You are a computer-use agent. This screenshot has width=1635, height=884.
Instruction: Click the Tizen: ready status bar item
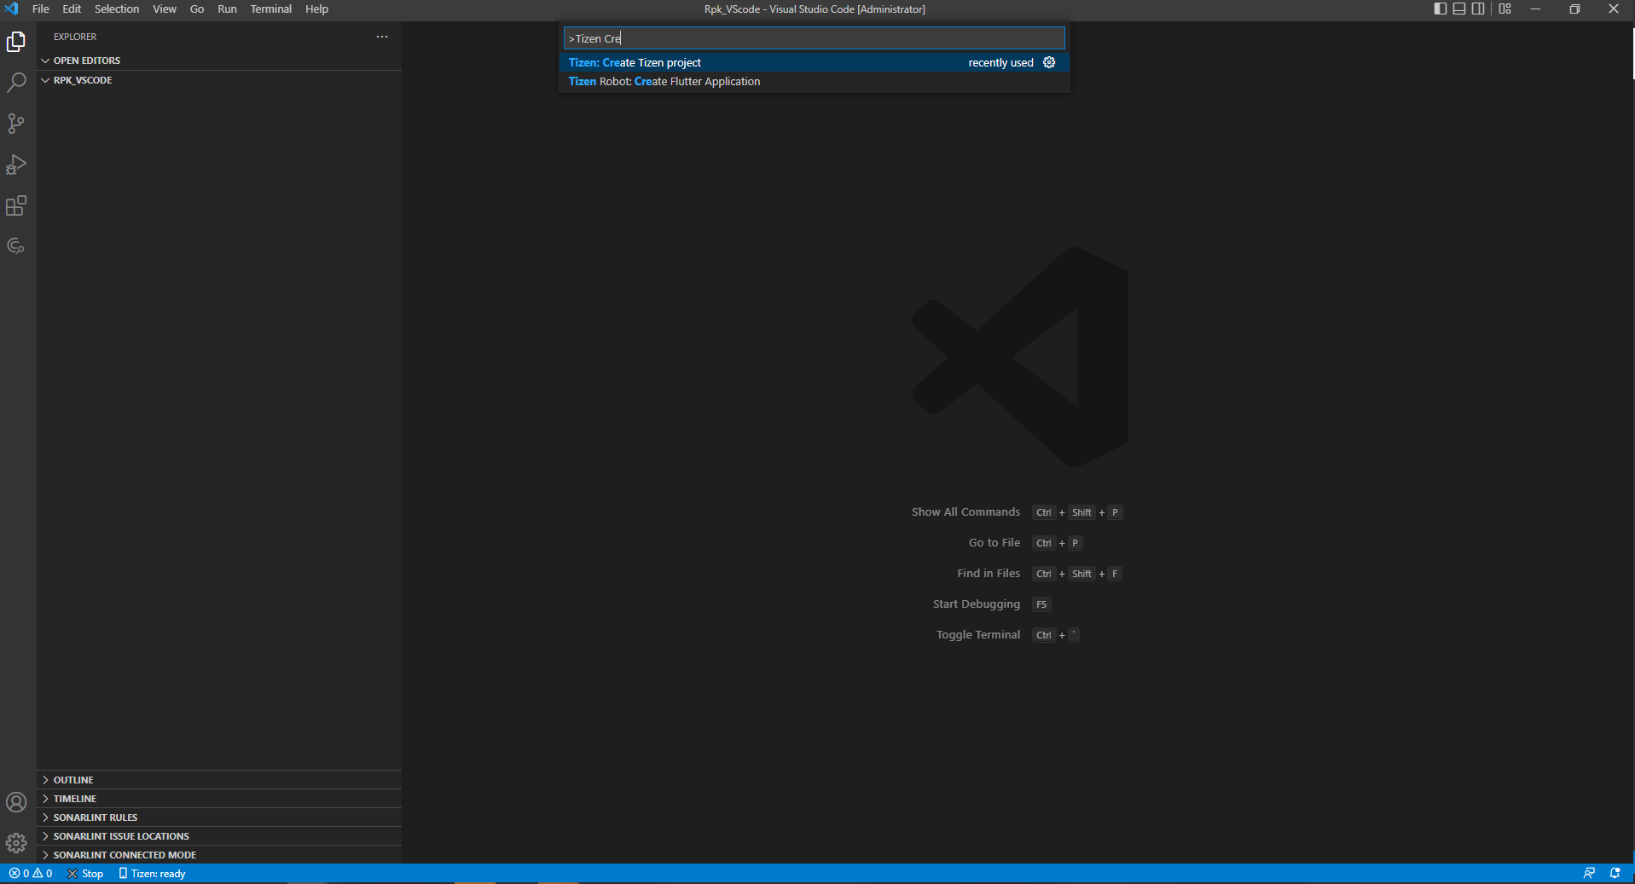[x=153, y=873]
